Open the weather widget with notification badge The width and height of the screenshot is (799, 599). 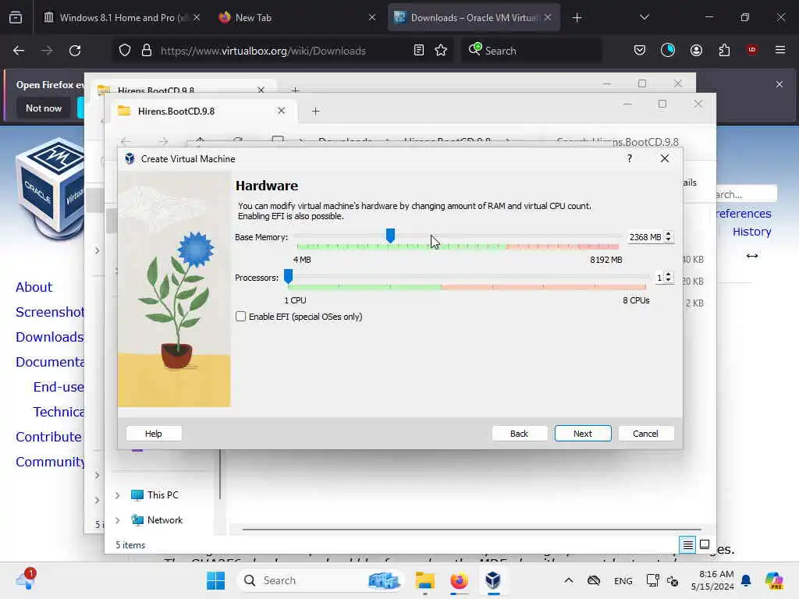click(x=26, y=580)
